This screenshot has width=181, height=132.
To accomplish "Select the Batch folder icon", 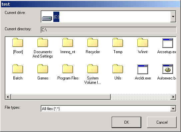I will coord(18,68).
